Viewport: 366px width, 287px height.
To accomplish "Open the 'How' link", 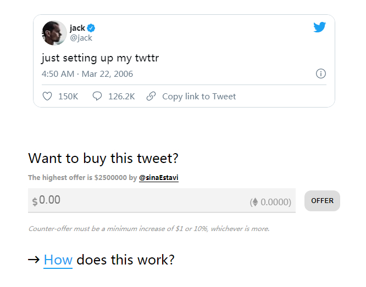I will coord(58,260).
